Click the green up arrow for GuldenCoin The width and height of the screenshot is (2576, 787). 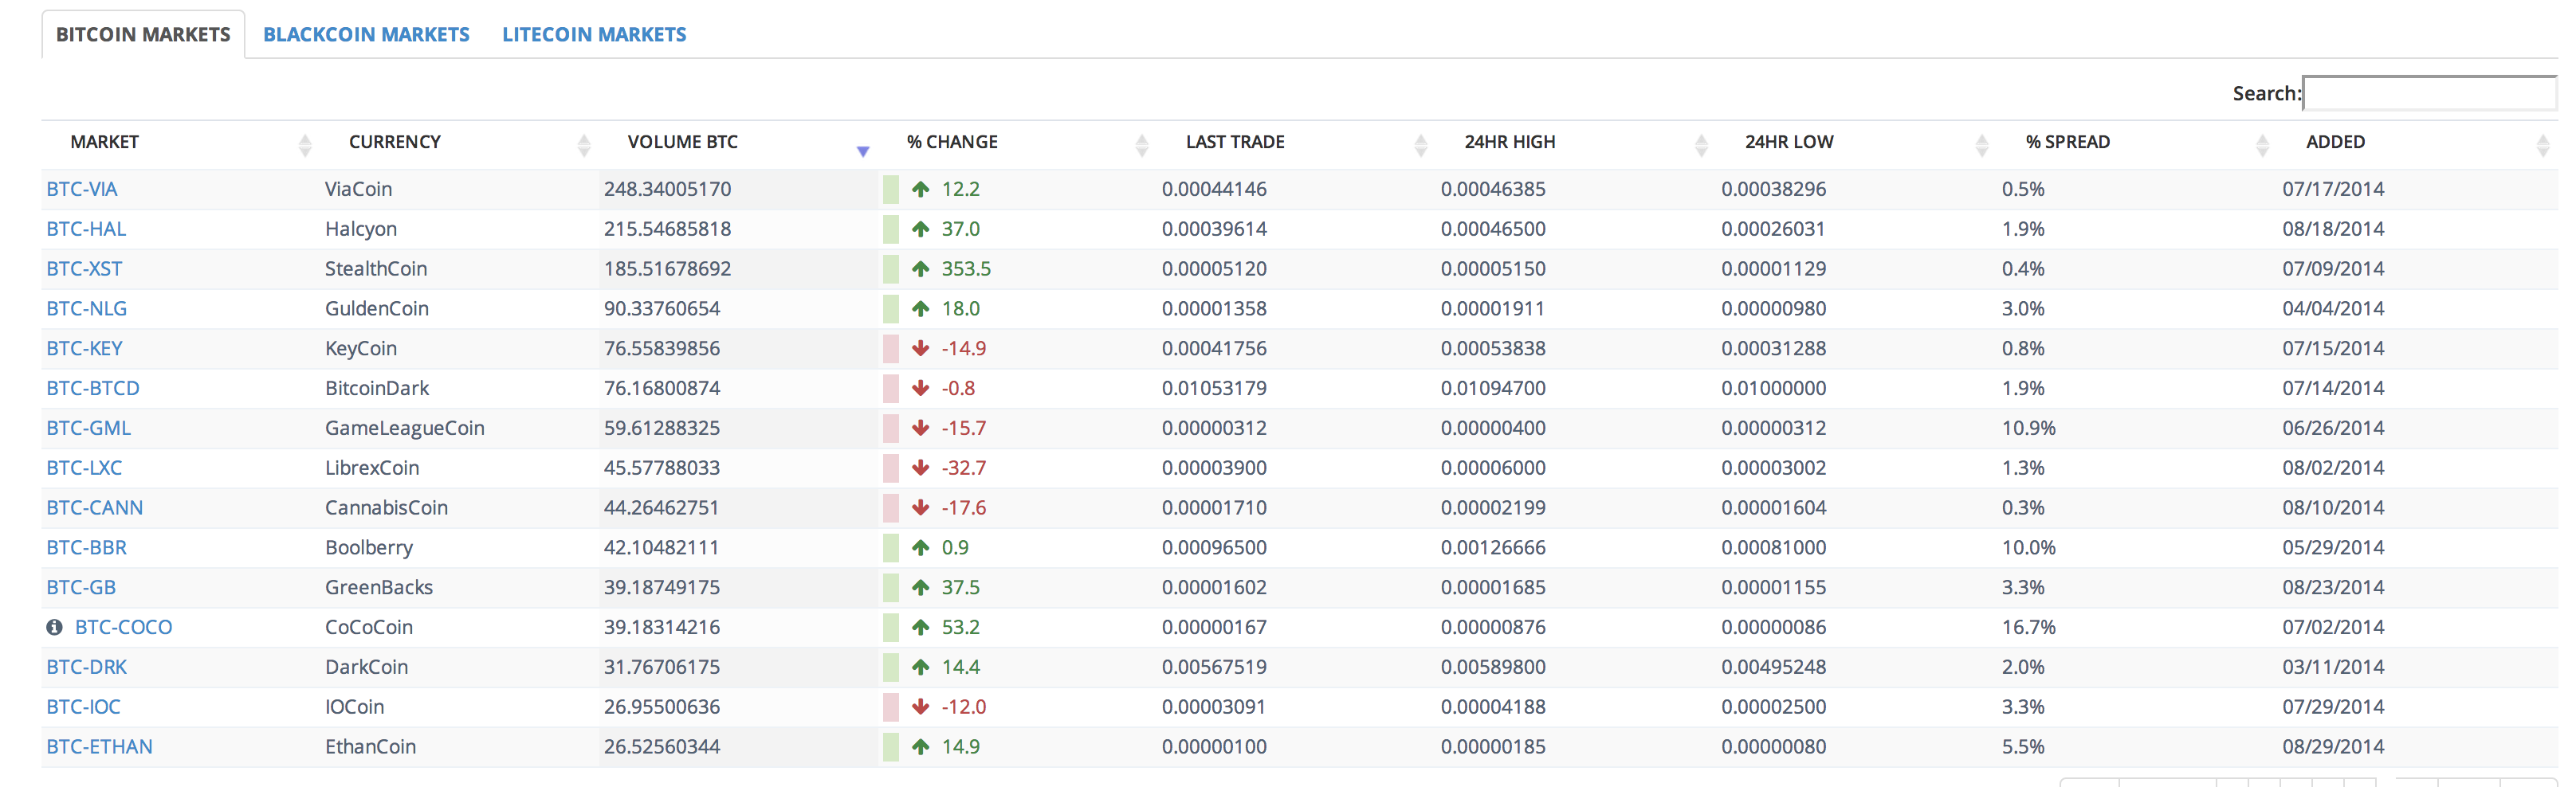921,309
